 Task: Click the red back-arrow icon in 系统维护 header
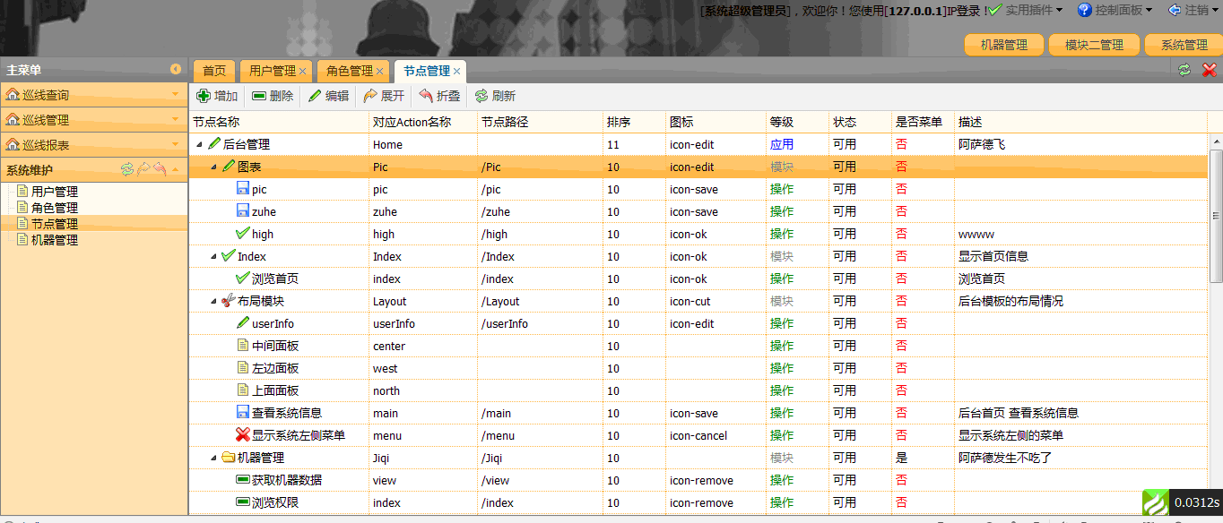point(158,167)
